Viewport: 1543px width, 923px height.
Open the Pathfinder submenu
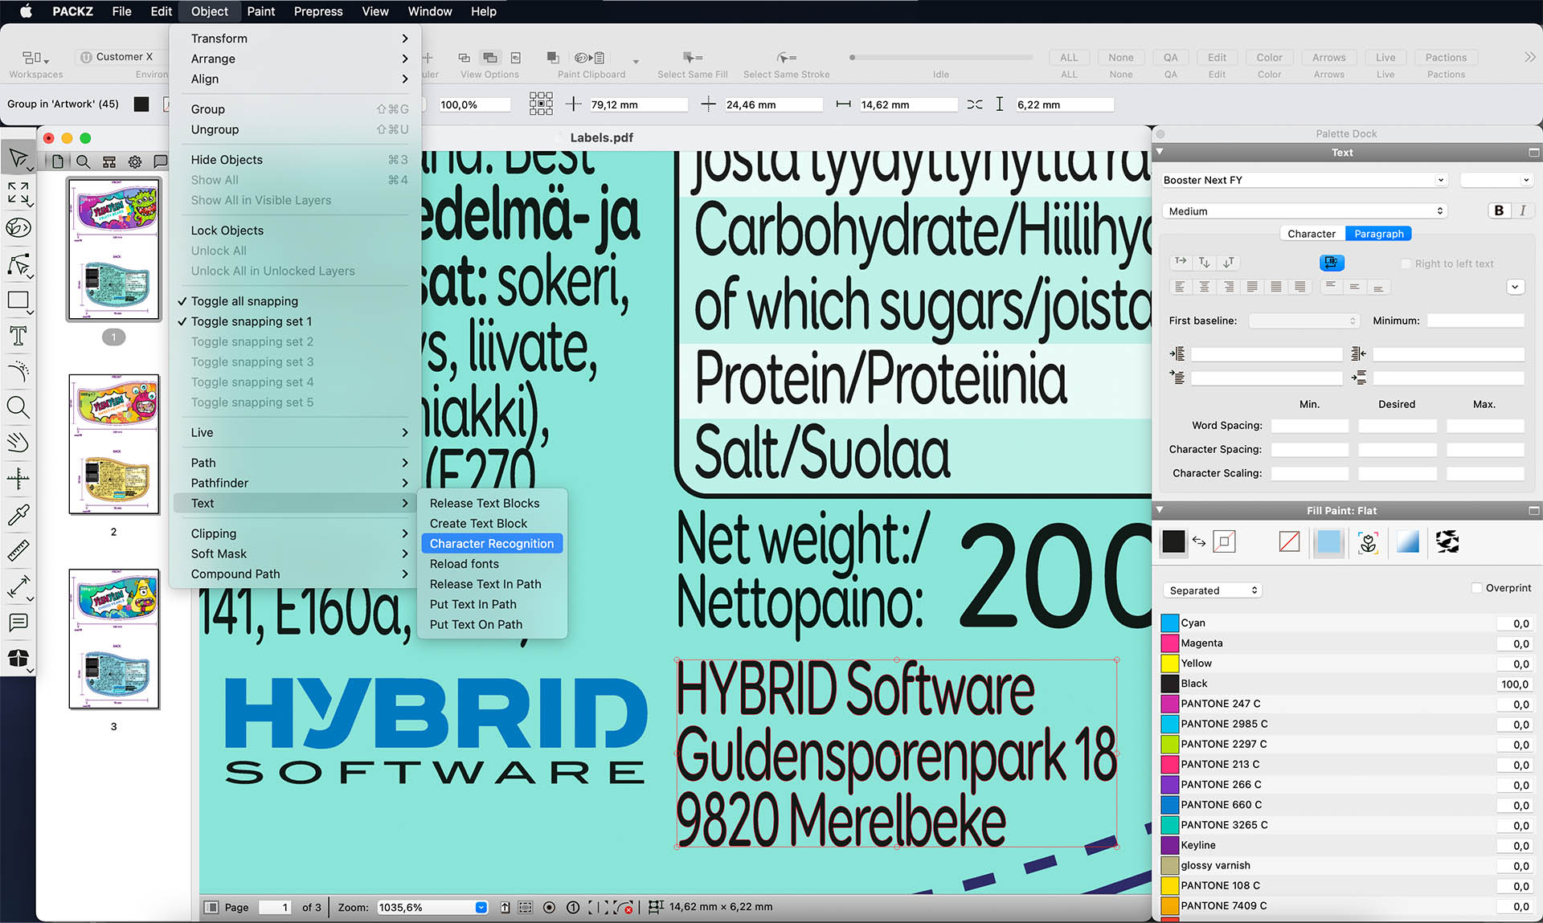tap(294, 483)
